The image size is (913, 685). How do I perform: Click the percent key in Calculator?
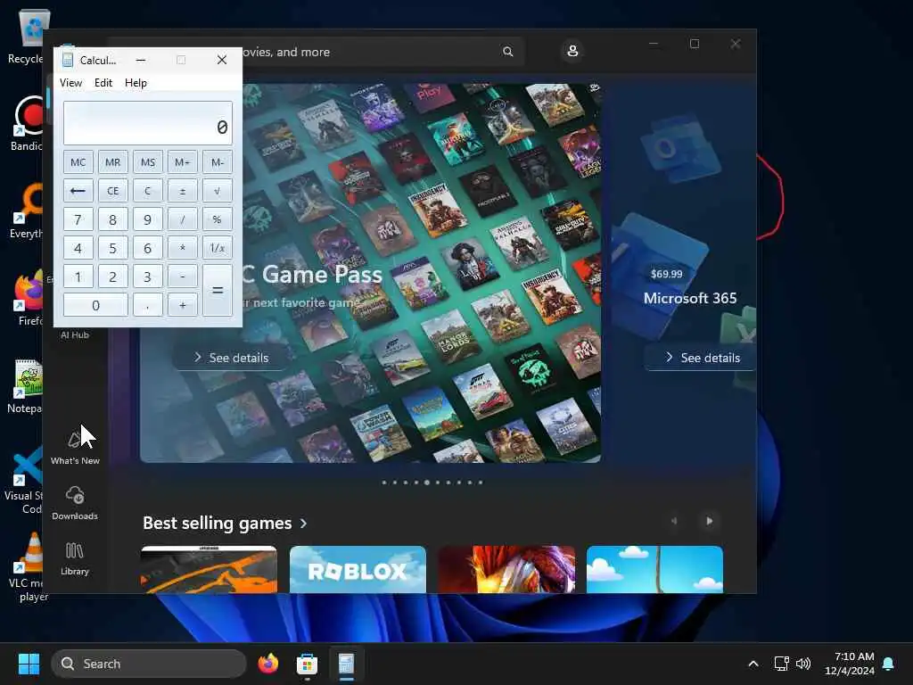[x=218, y=219]
